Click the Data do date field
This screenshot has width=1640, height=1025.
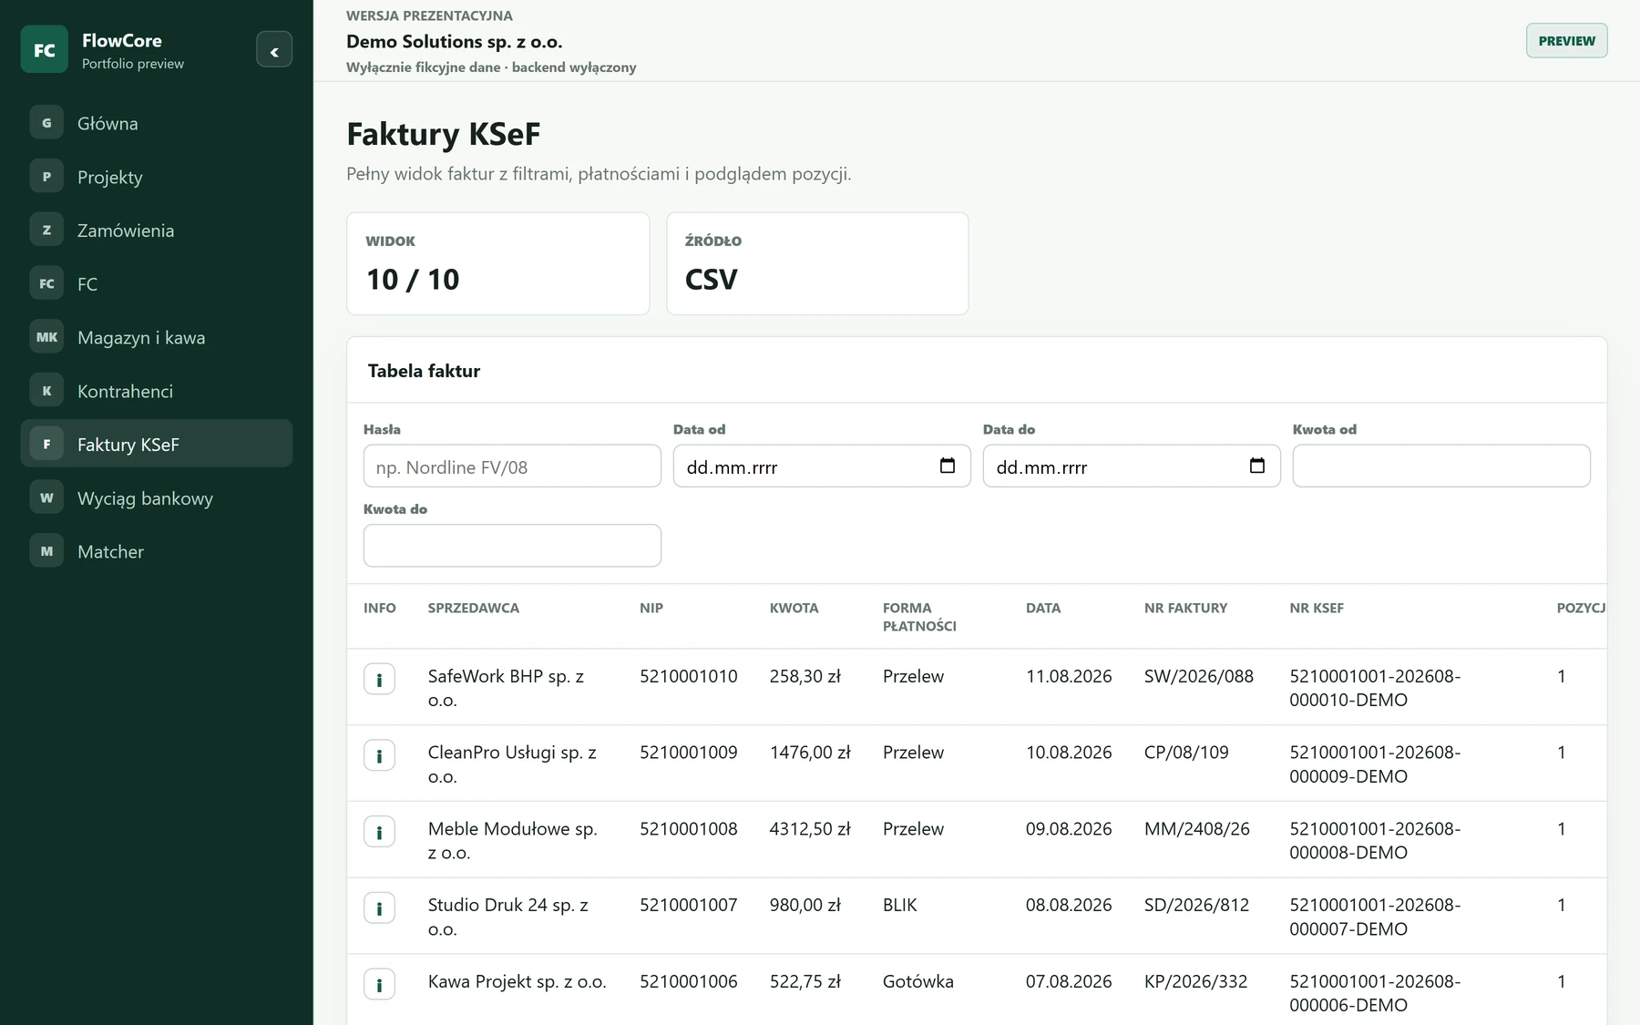(1132, 466)
